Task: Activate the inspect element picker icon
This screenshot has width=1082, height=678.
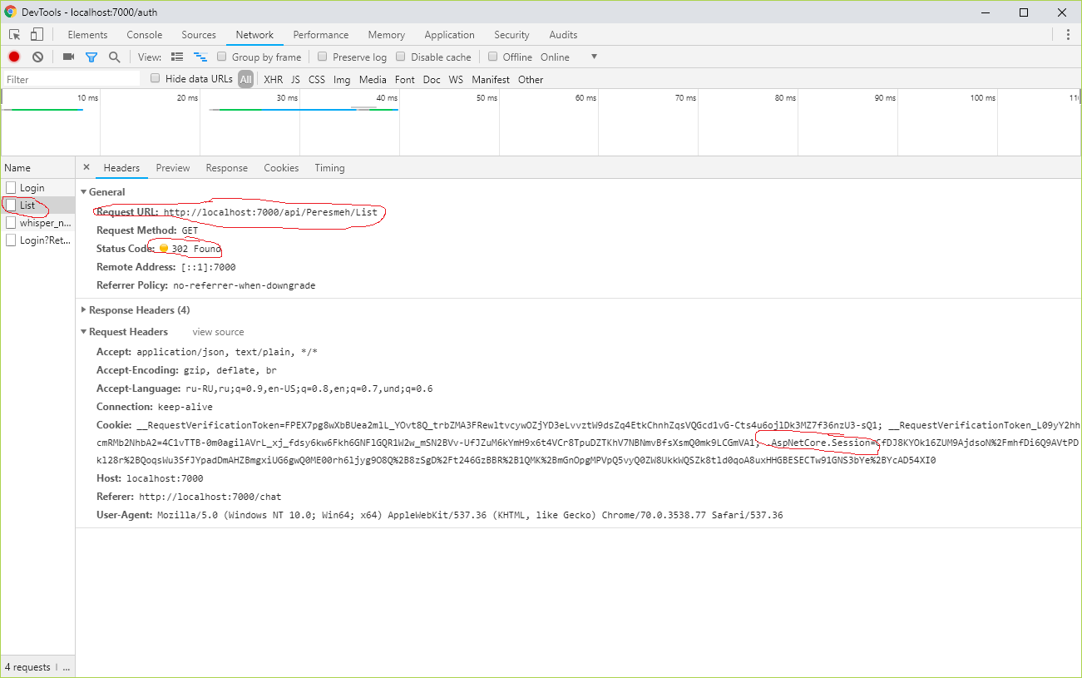Action: [x=15, y=35]
